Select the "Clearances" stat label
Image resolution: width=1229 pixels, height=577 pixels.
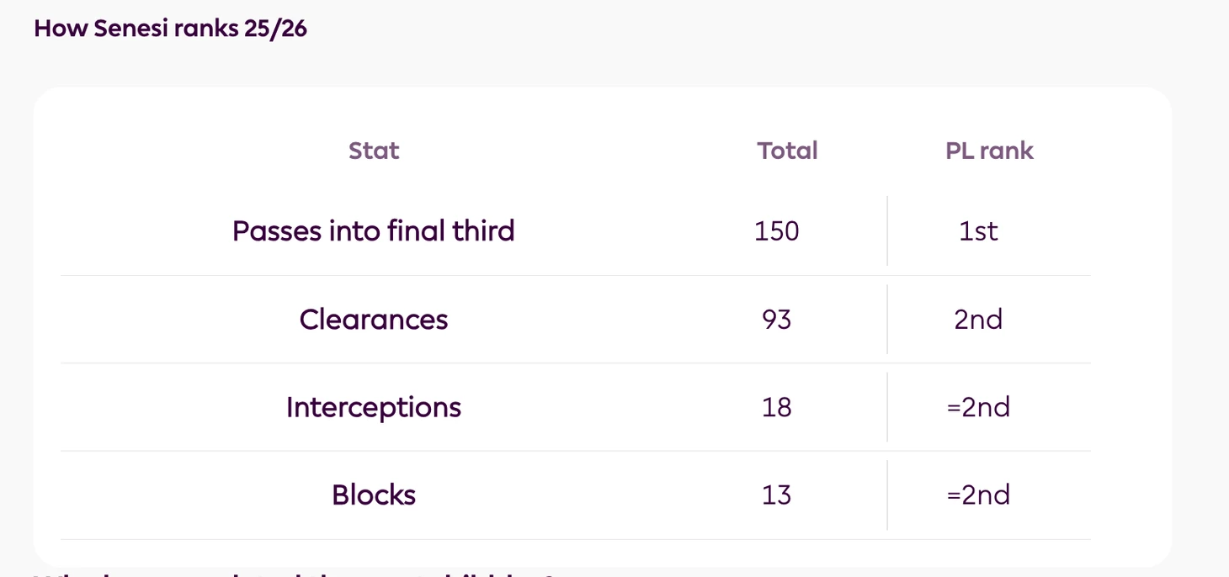pos(373,320)
